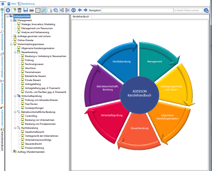
Task: Collapse the Steuerberatung tree node
Action: pos(15,52)
